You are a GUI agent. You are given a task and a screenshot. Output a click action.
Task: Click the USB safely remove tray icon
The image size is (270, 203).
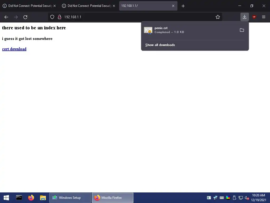[234, 198]
